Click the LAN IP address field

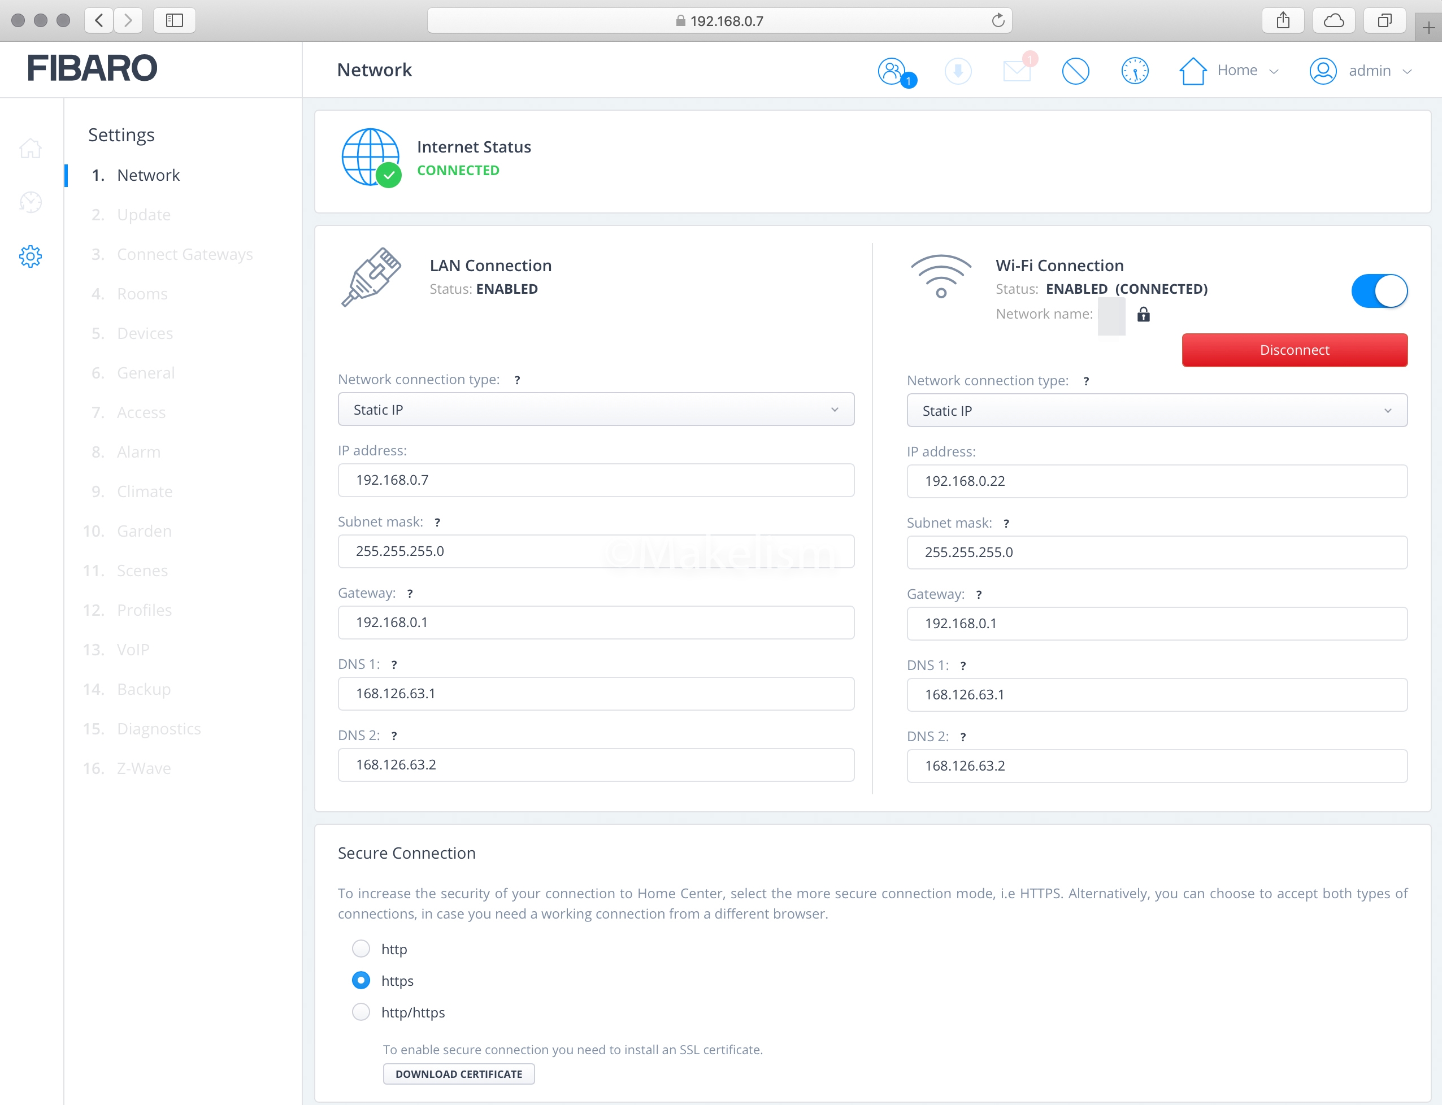[x=596, y=480]
